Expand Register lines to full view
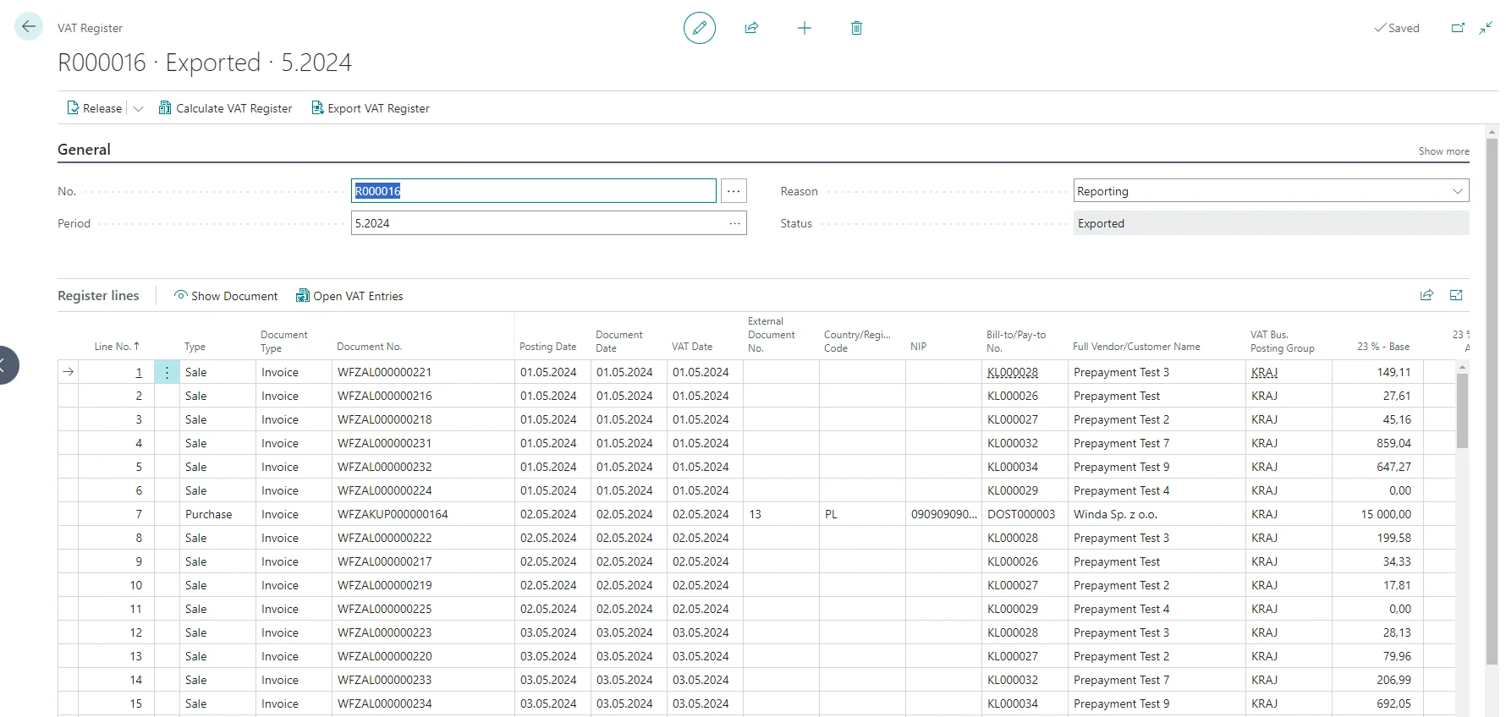1506x717 pixels. tap(1456, 295)
